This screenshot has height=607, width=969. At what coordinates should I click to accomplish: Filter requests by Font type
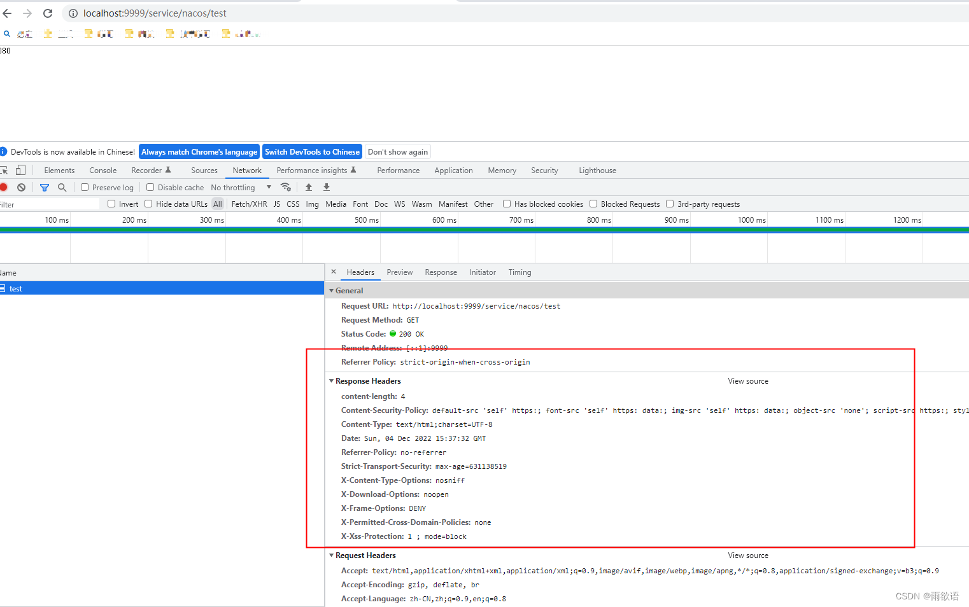tap(360, 204)
